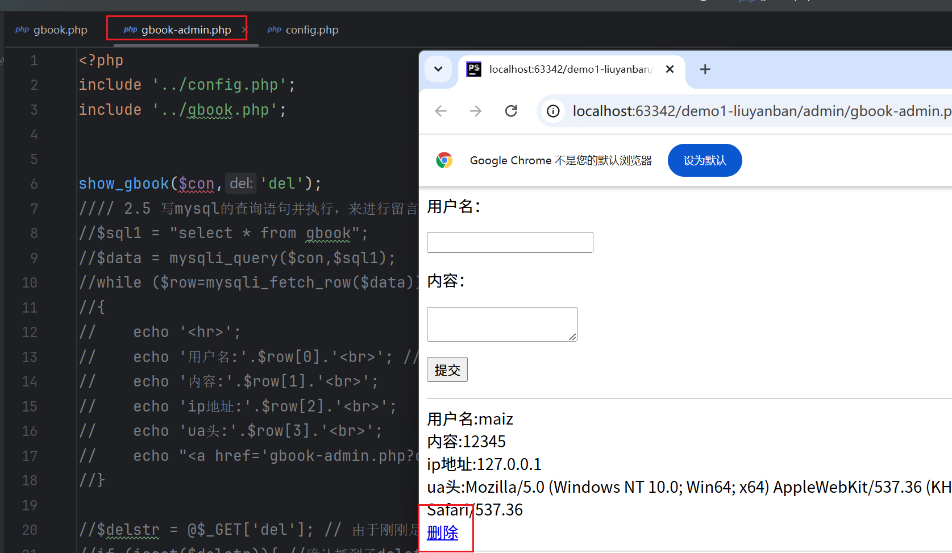Click the show_gbook function call in code
Screen dimensions: 952x553
click(123, 184)
